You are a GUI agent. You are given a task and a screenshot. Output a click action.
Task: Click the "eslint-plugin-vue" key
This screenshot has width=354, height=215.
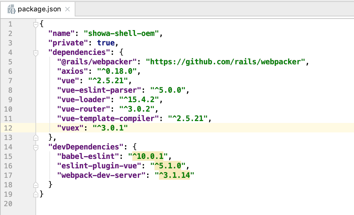pyautogui.click(x=99, y=166)
